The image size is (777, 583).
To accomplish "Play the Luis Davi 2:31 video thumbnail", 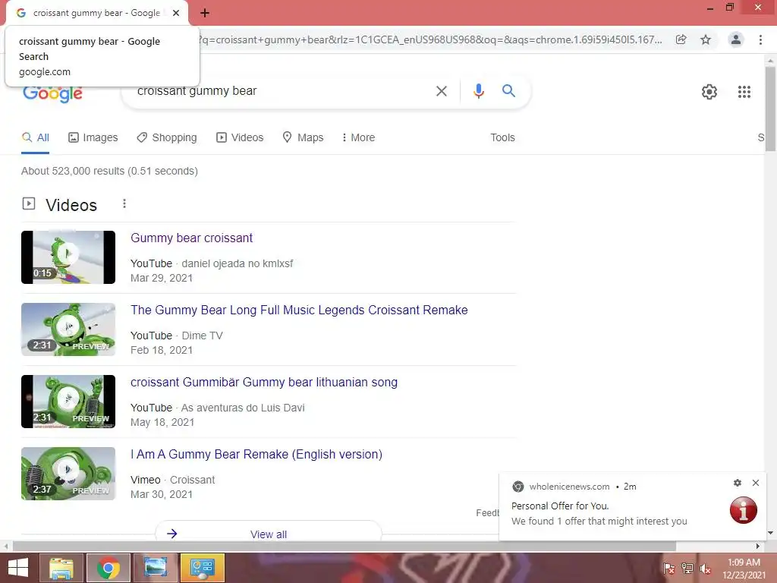I will click(x=68, y=402).
